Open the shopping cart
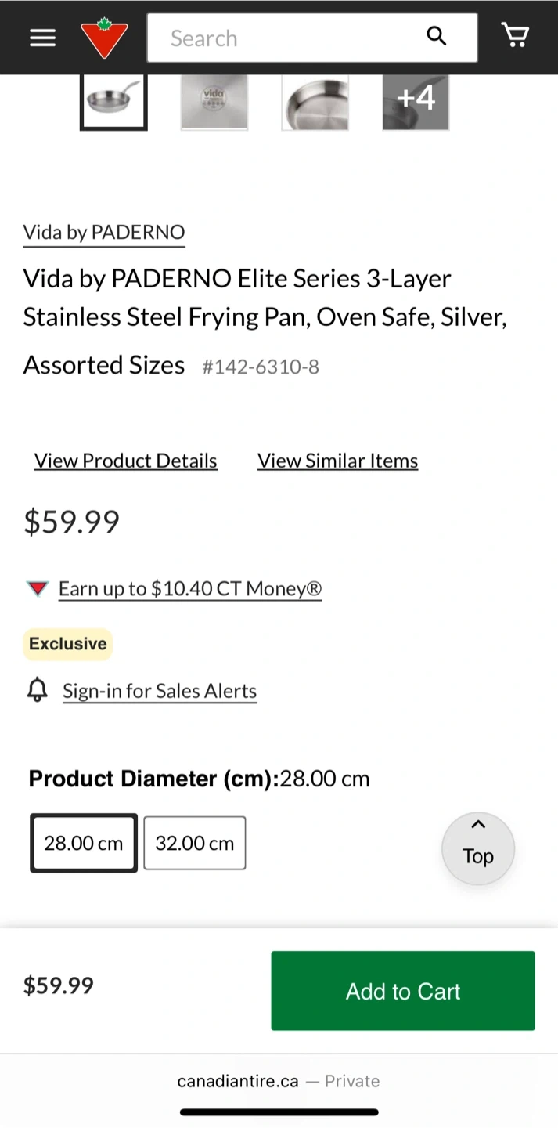 pos(515,35)
